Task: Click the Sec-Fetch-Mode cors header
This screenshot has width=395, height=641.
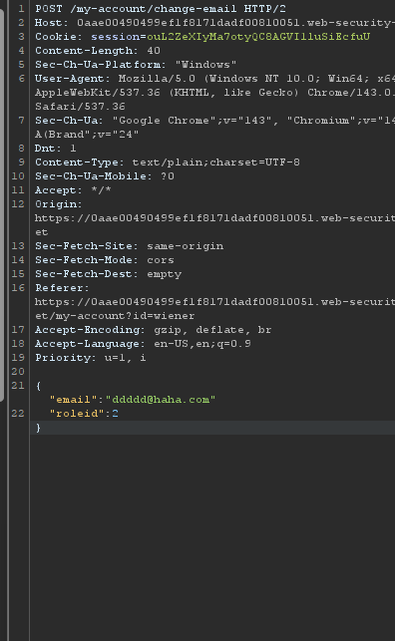Action: coord(105,259)
